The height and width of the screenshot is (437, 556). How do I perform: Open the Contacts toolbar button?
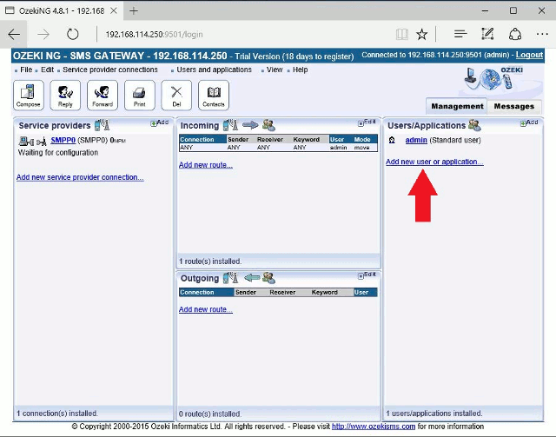click(214, 95)
